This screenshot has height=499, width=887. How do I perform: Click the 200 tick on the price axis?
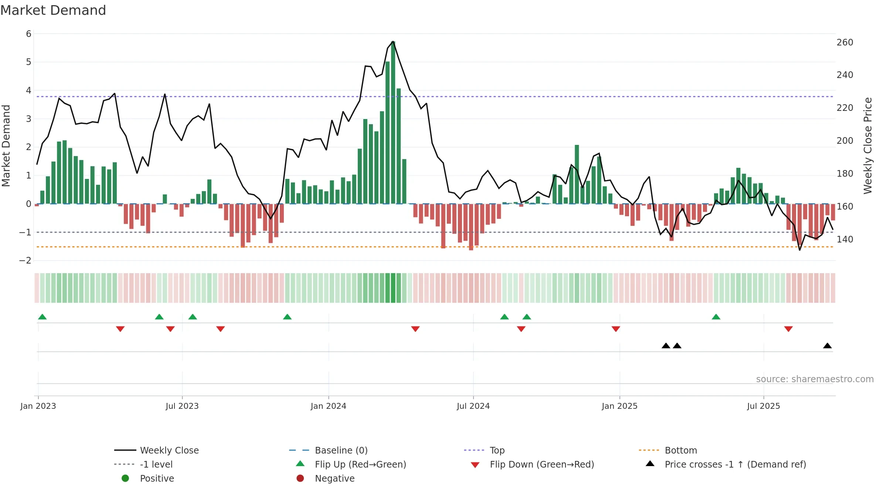pos(845,140)
